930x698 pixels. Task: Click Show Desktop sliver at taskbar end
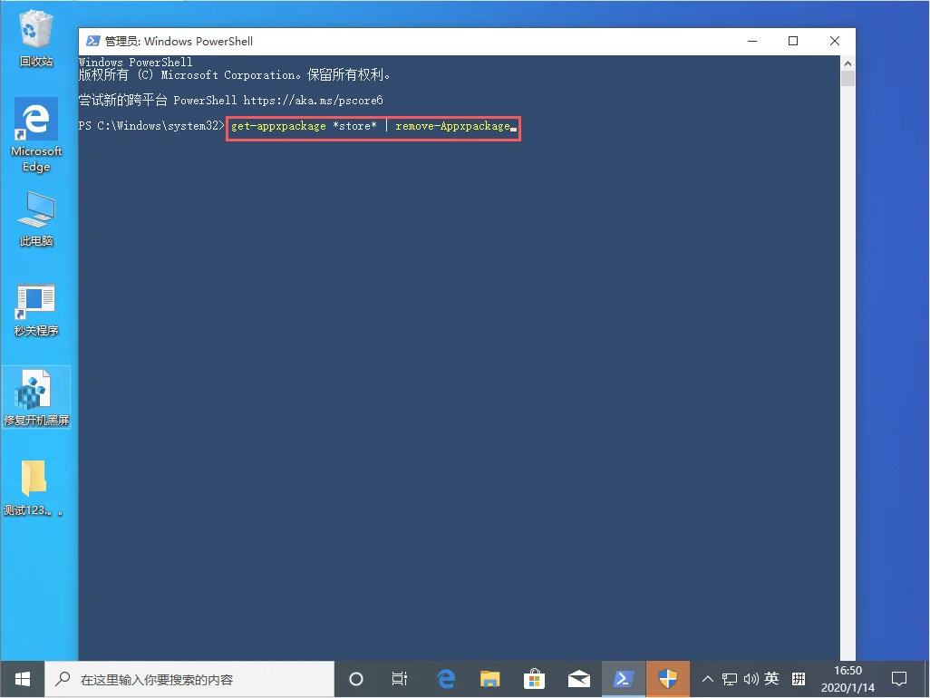(x=927, y=679)
